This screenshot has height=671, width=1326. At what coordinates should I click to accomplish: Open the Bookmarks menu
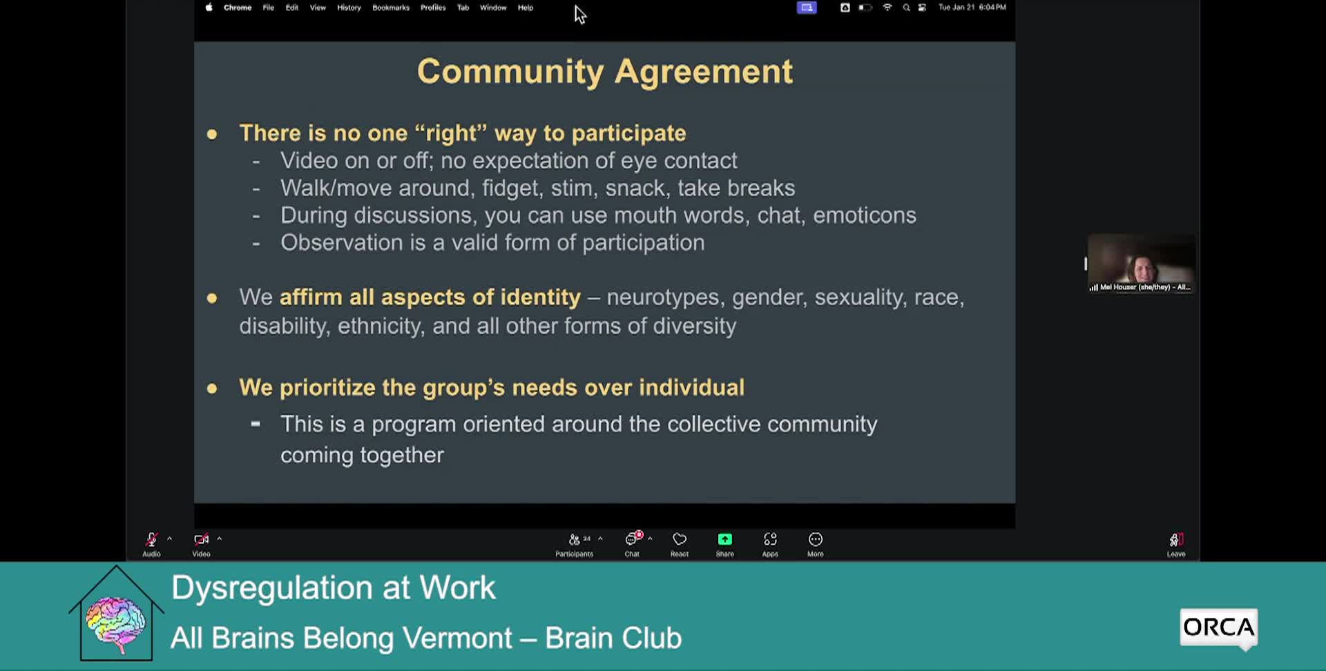coord(390,8)
